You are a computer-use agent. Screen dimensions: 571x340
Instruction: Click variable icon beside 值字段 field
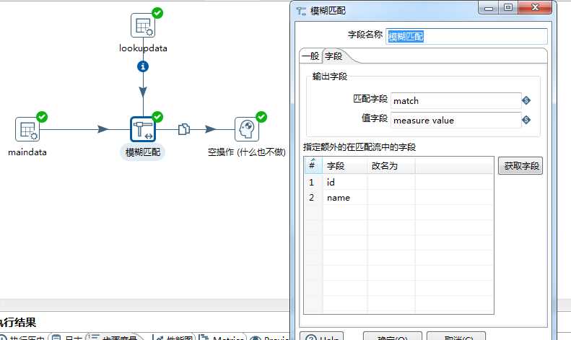coord(526,120)
